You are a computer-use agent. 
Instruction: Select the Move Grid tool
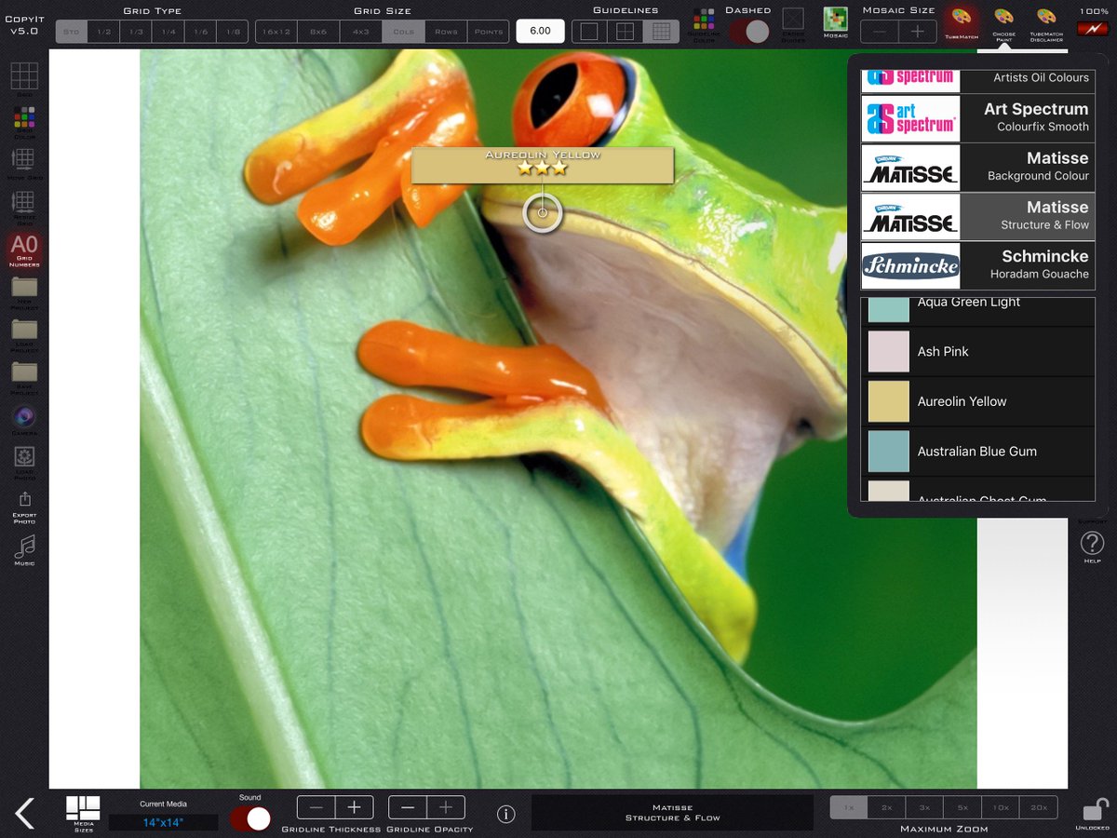24,160
